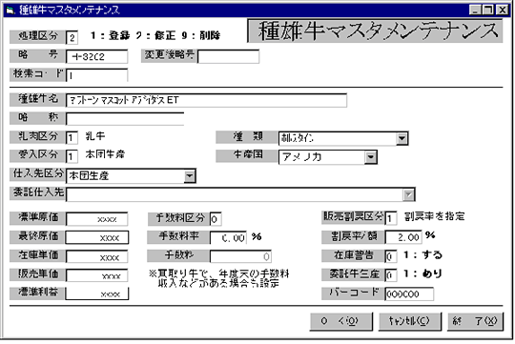Click the 標準利益 field
This screenshot has height=344, width=515.
click(x=97, y=293)
